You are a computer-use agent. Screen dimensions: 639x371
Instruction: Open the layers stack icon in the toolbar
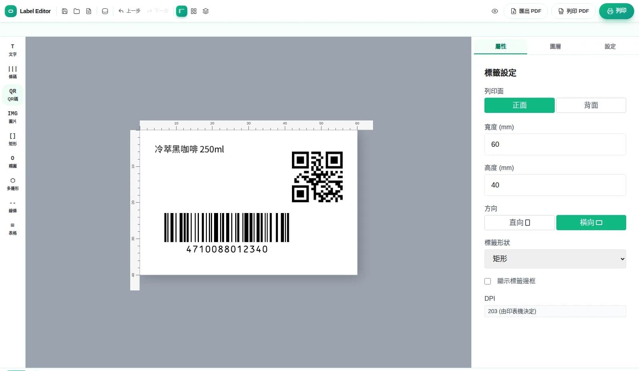(206, 11)
